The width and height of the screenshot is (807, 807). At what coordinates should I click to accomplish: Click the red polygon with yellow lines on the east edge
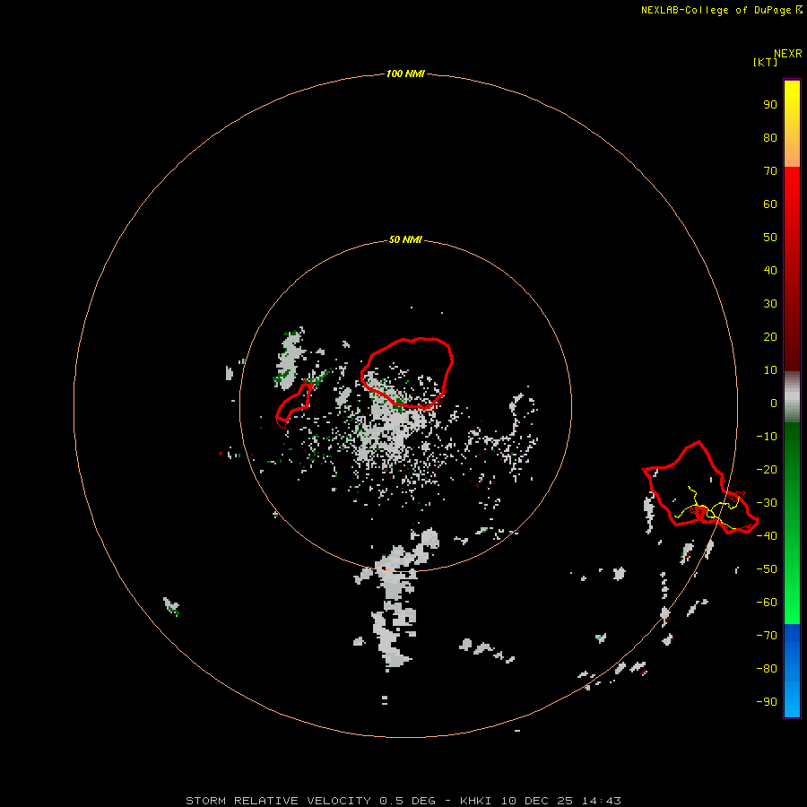tap(700, 488)
